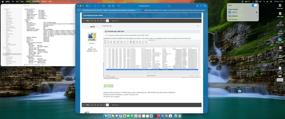Open Trash from the Dock
The width and height of the screenshot is (285, 119).
pos(180,116)
